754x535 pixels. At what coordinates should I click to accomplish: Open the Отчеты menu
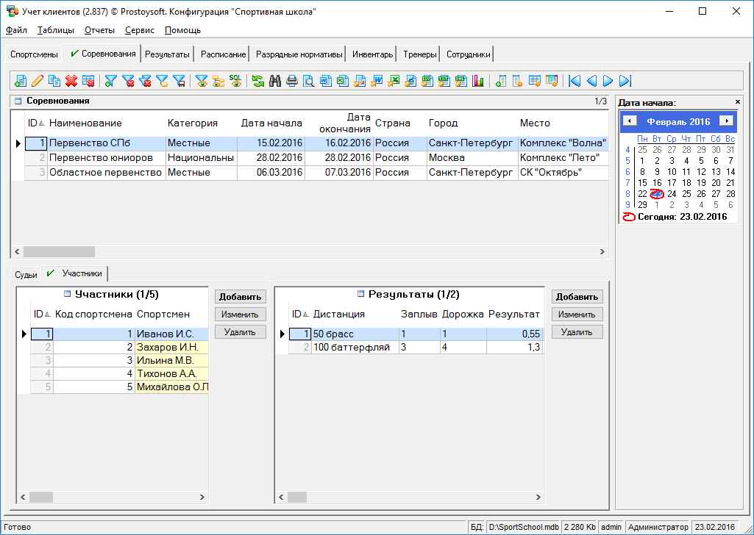tap(99, 30)
